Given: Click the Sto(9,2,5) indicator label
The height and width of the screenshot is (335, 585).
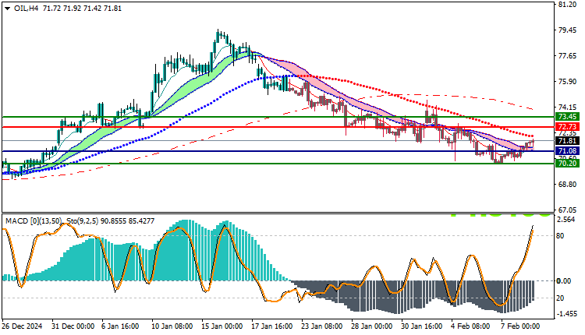Looking at the screenshot, I should pos(81,221).
